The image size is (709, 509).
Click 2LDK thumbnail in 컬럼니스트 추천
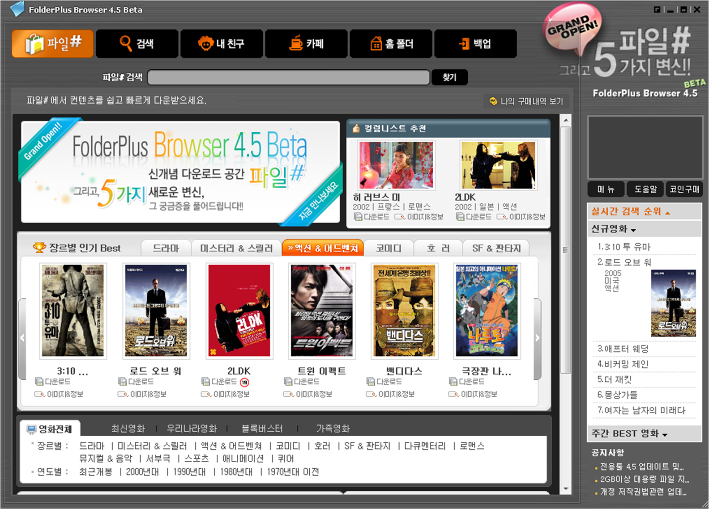click(499, 165)
